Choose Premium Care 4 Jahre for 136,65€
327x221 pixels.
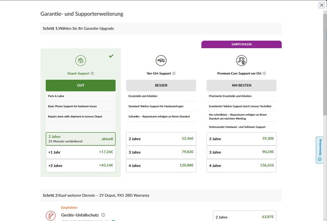(241, 165)
